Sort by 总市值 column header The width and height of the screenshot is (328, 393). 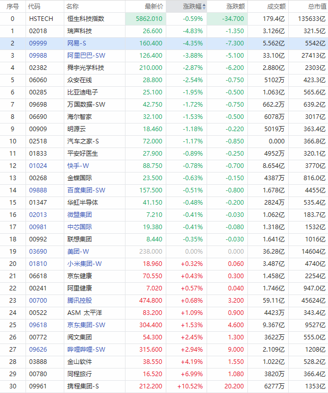pyautogui.click(x=317, y=7)
